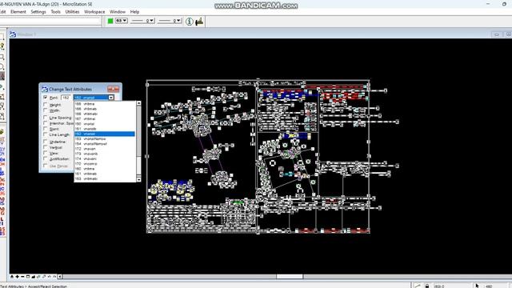
Task: Select font 153 in the list
Action: tap(105, 138)
